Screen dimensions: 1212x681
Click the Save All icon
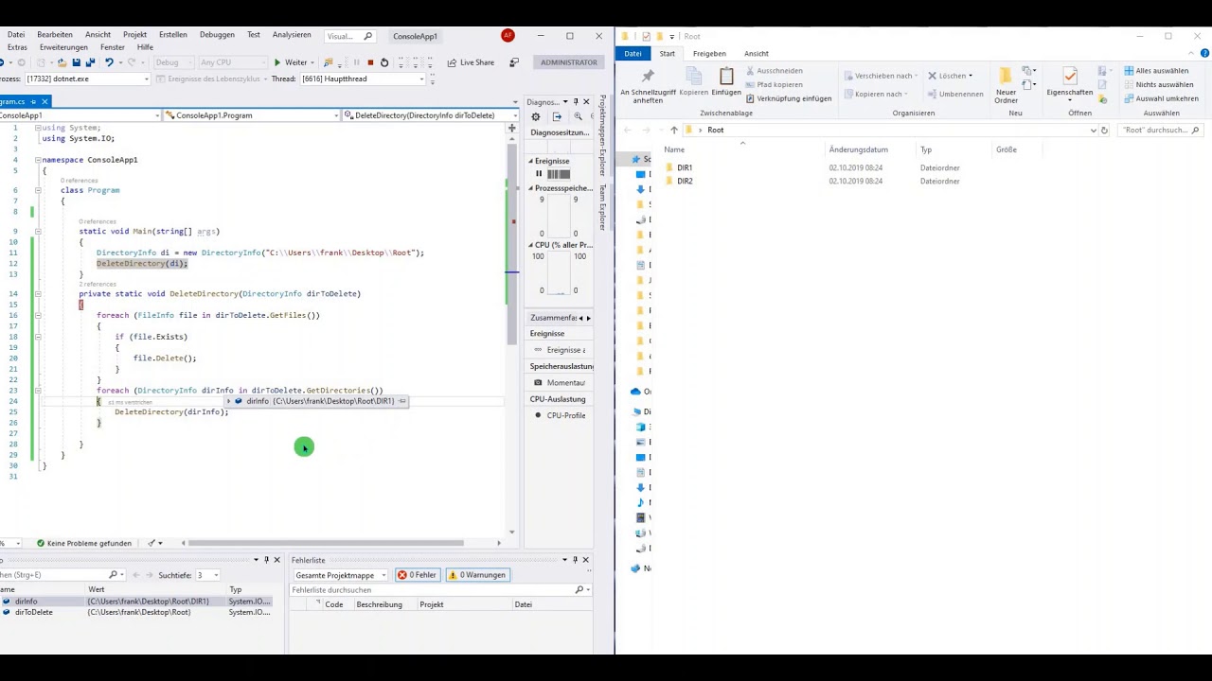tap(90, 62)
